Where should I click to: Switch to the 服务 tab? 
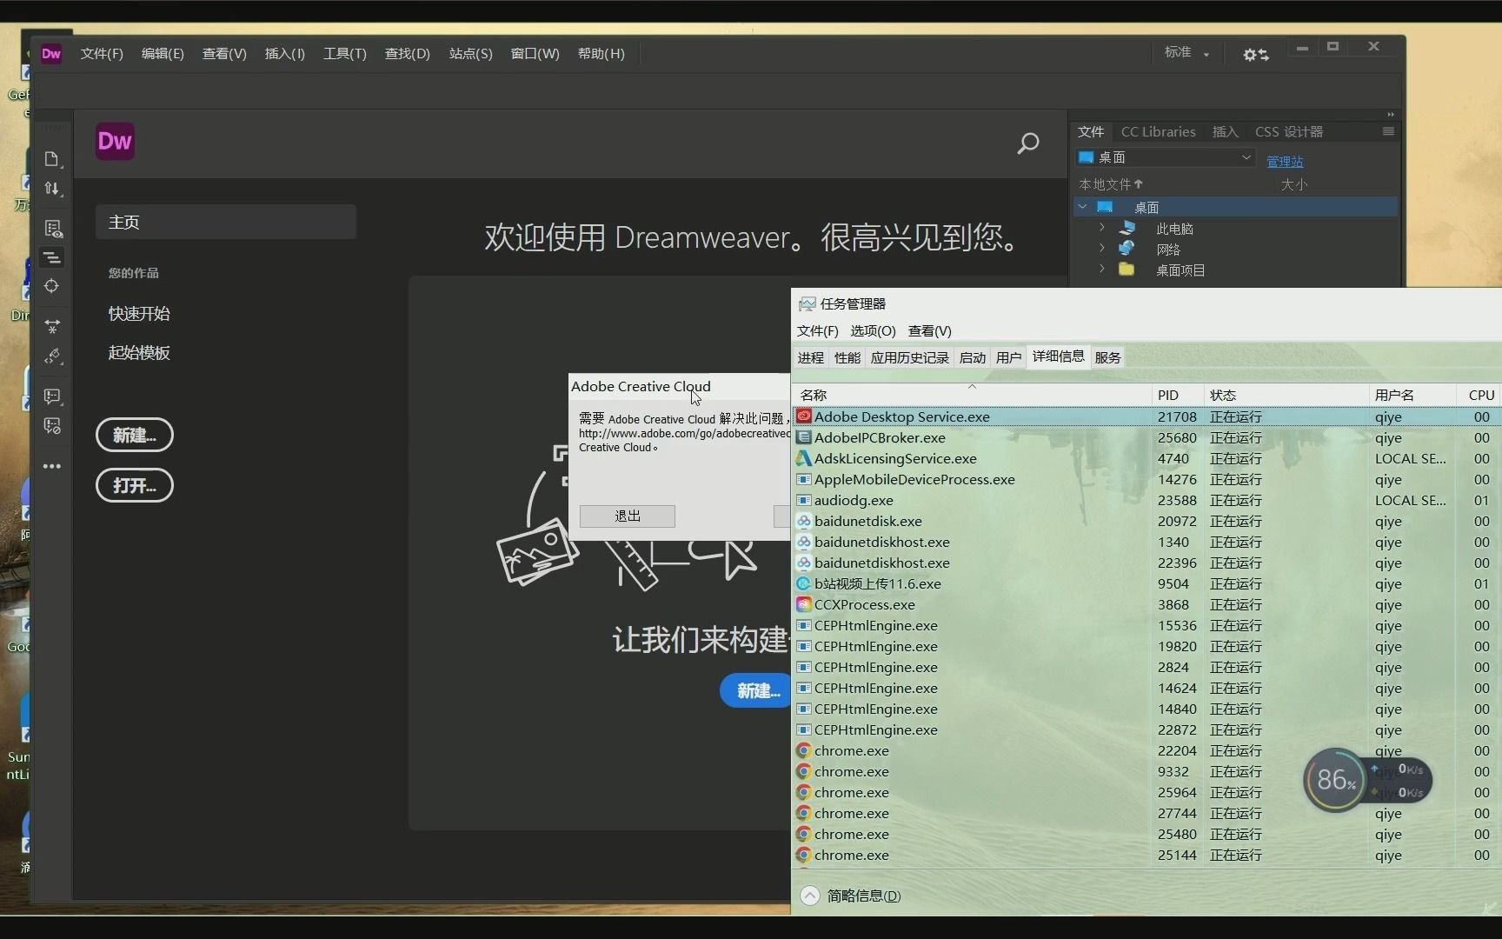pyautogui.click(x=1107, y=357)
